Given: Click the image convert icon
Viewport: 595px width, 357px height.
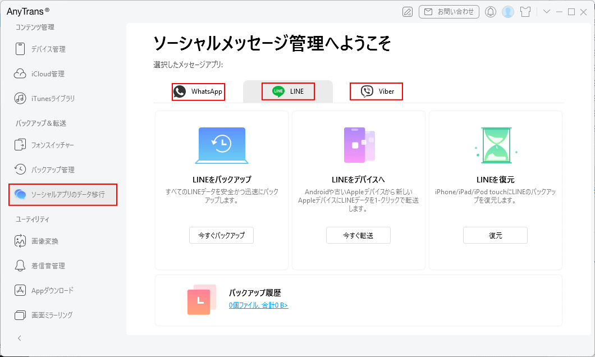Looking at the screenshot, I should coord(20,241).
